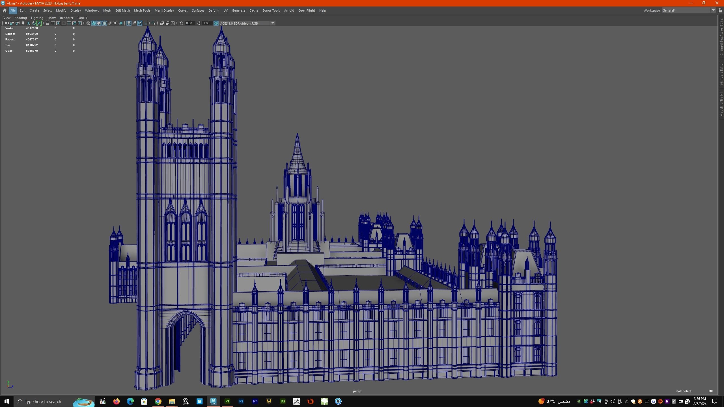Open the Workspace General dropdown
The height and width of the screenshot is (407, 724).
tap(688, 10)
